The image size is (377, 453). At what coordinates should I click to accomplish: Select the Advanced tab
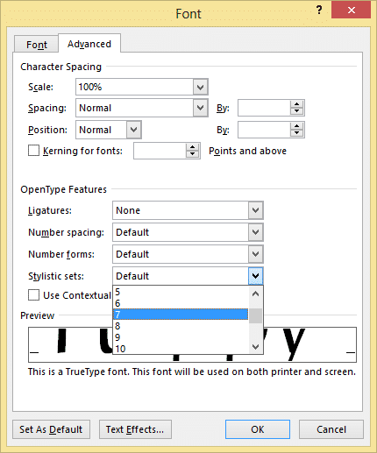(89, 44)
